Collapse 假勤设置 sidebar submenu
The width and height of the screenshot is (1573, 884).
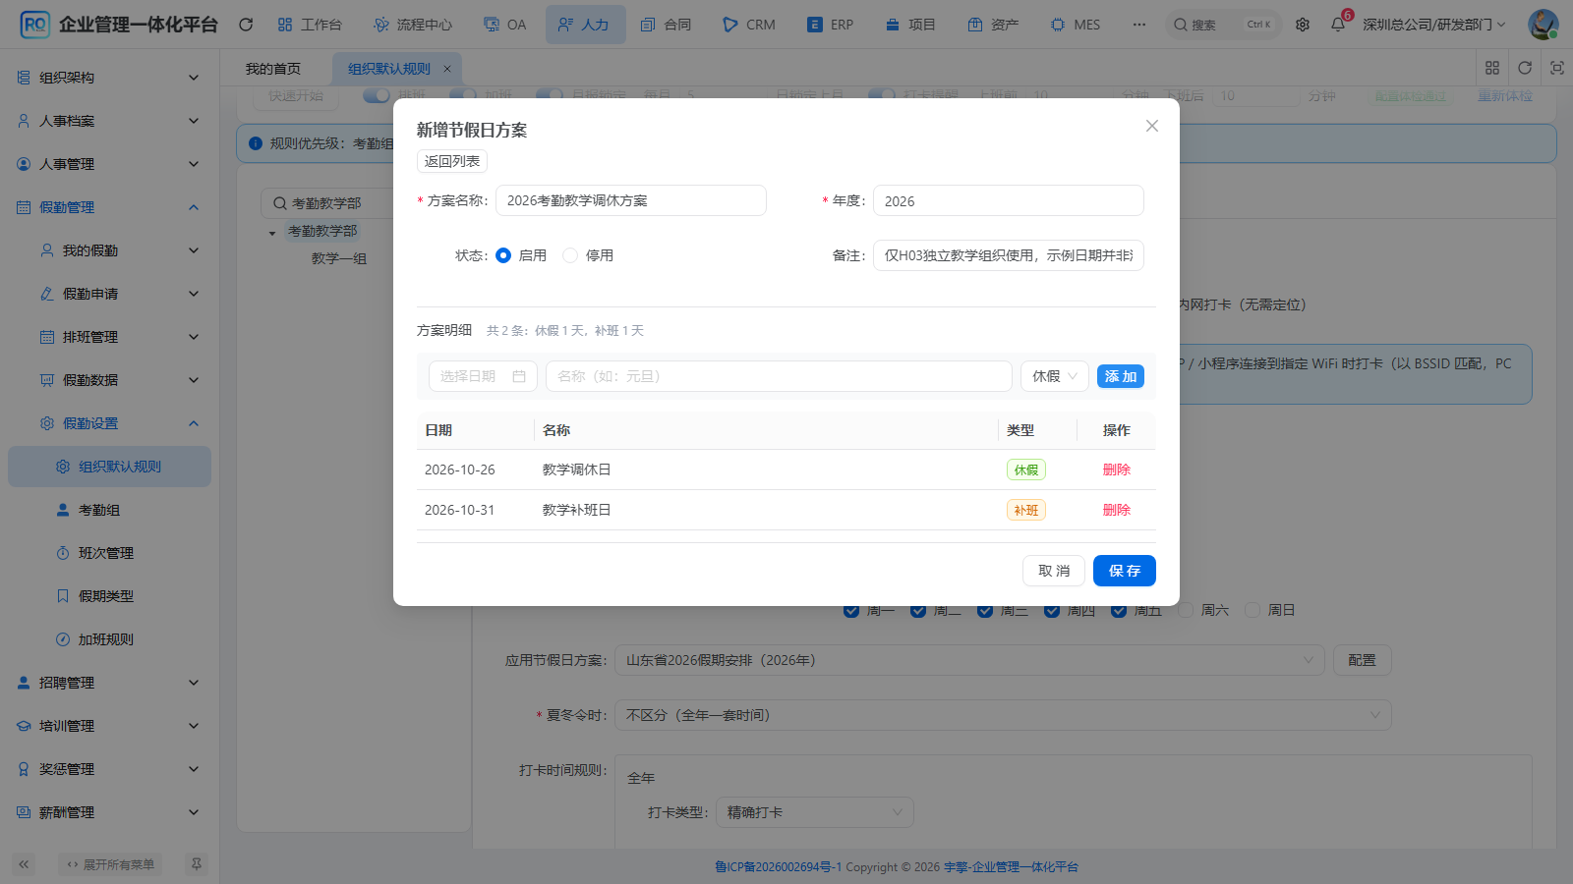[109, 423]
